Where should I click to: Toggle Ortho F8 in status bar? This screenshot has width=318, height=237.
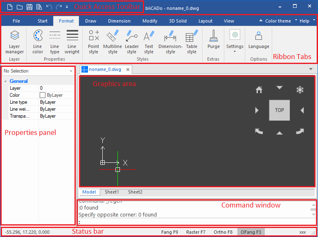coord(223,232)
